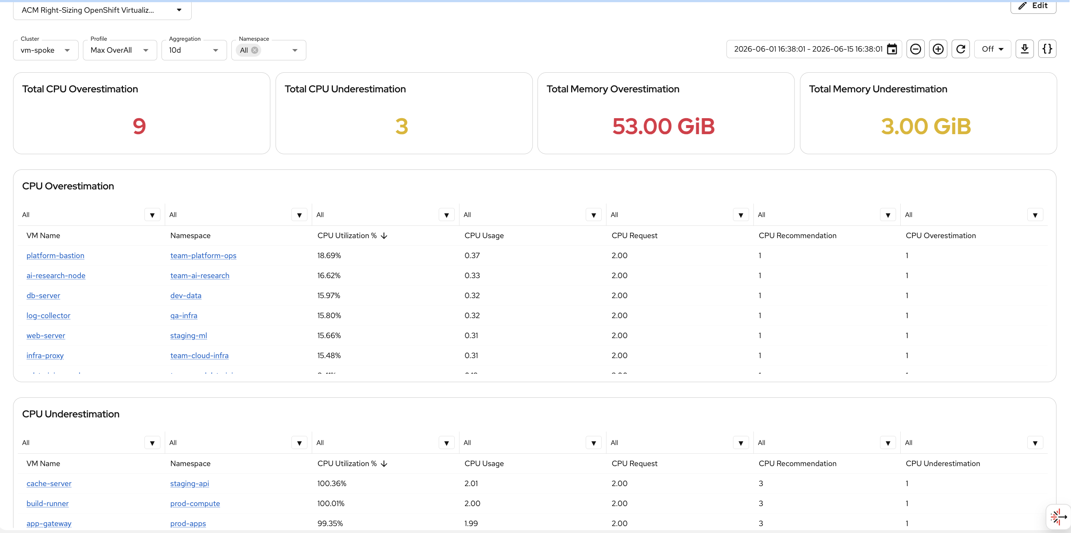The height and width of the screenshot is (533, 1071).
Task: Zoom out the time range
Action: pos(916,49)
